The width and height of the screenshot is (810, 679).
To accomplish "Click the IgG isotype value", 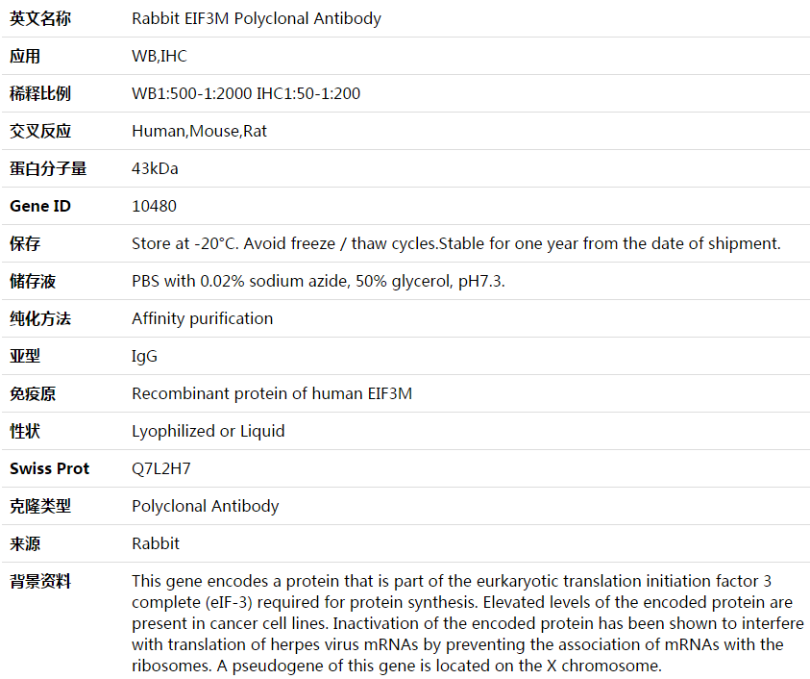I will 144,356.
